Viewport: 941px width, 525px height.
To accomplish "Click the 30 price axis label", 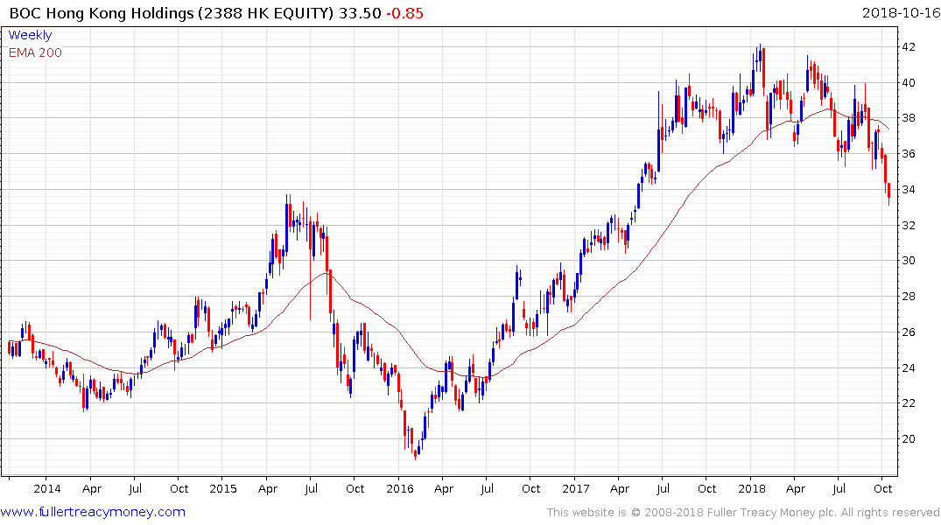I will (x=909, y=261).
